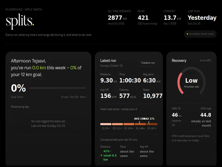Screen dimensions: 222x167
Task: Click the VO2 max value 44.8
Action: [x=206, y=115]
